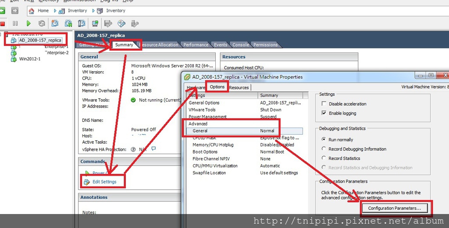
Task: Select the General row under Advanced
Action: click(244, 131)
